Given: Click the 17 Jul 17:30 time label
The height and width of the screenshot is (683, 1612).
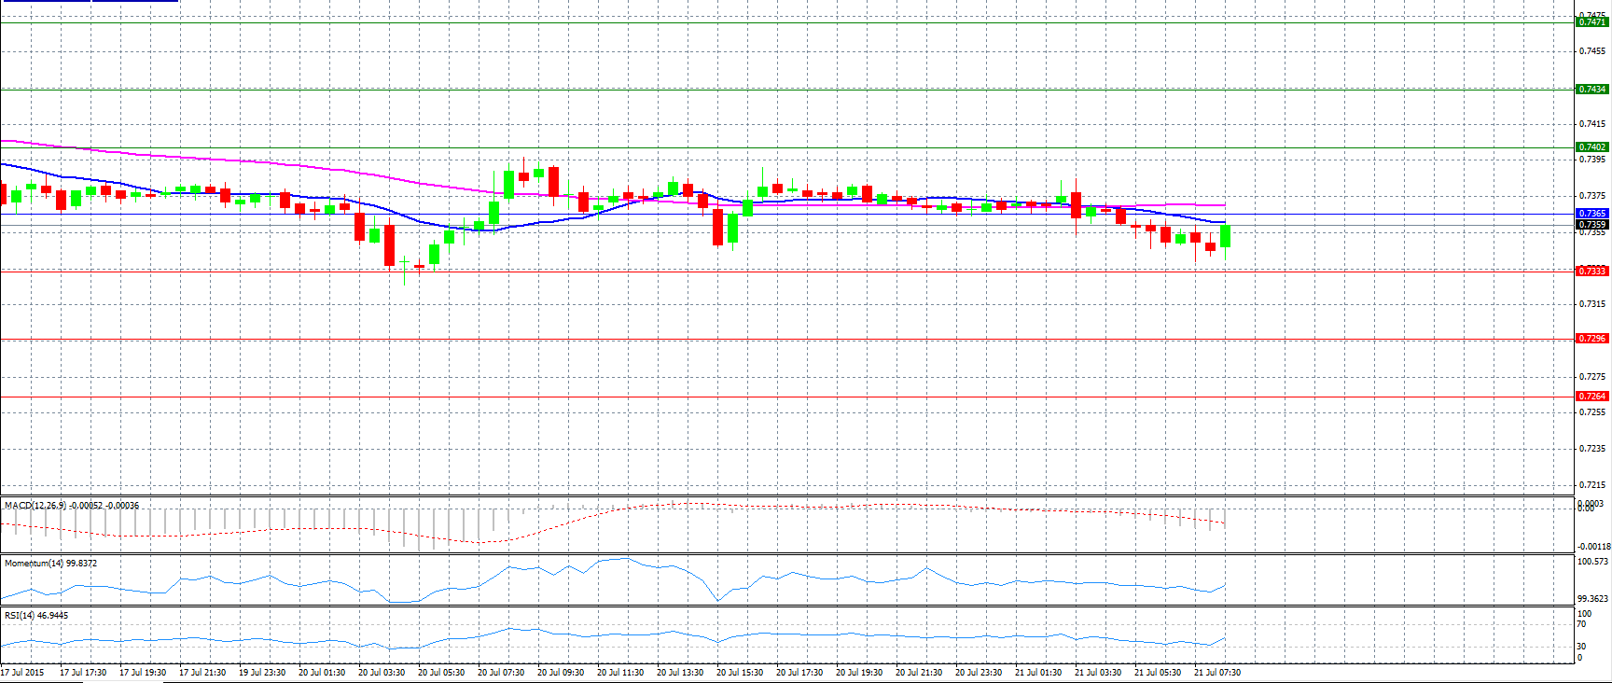Looking at the screenshot, I should [x=83, y=673].
